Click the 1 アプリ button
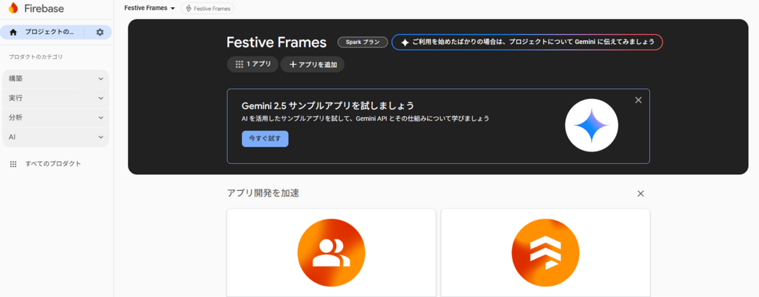Viewport: 759px width, 297px height. (x=253, y=64)
